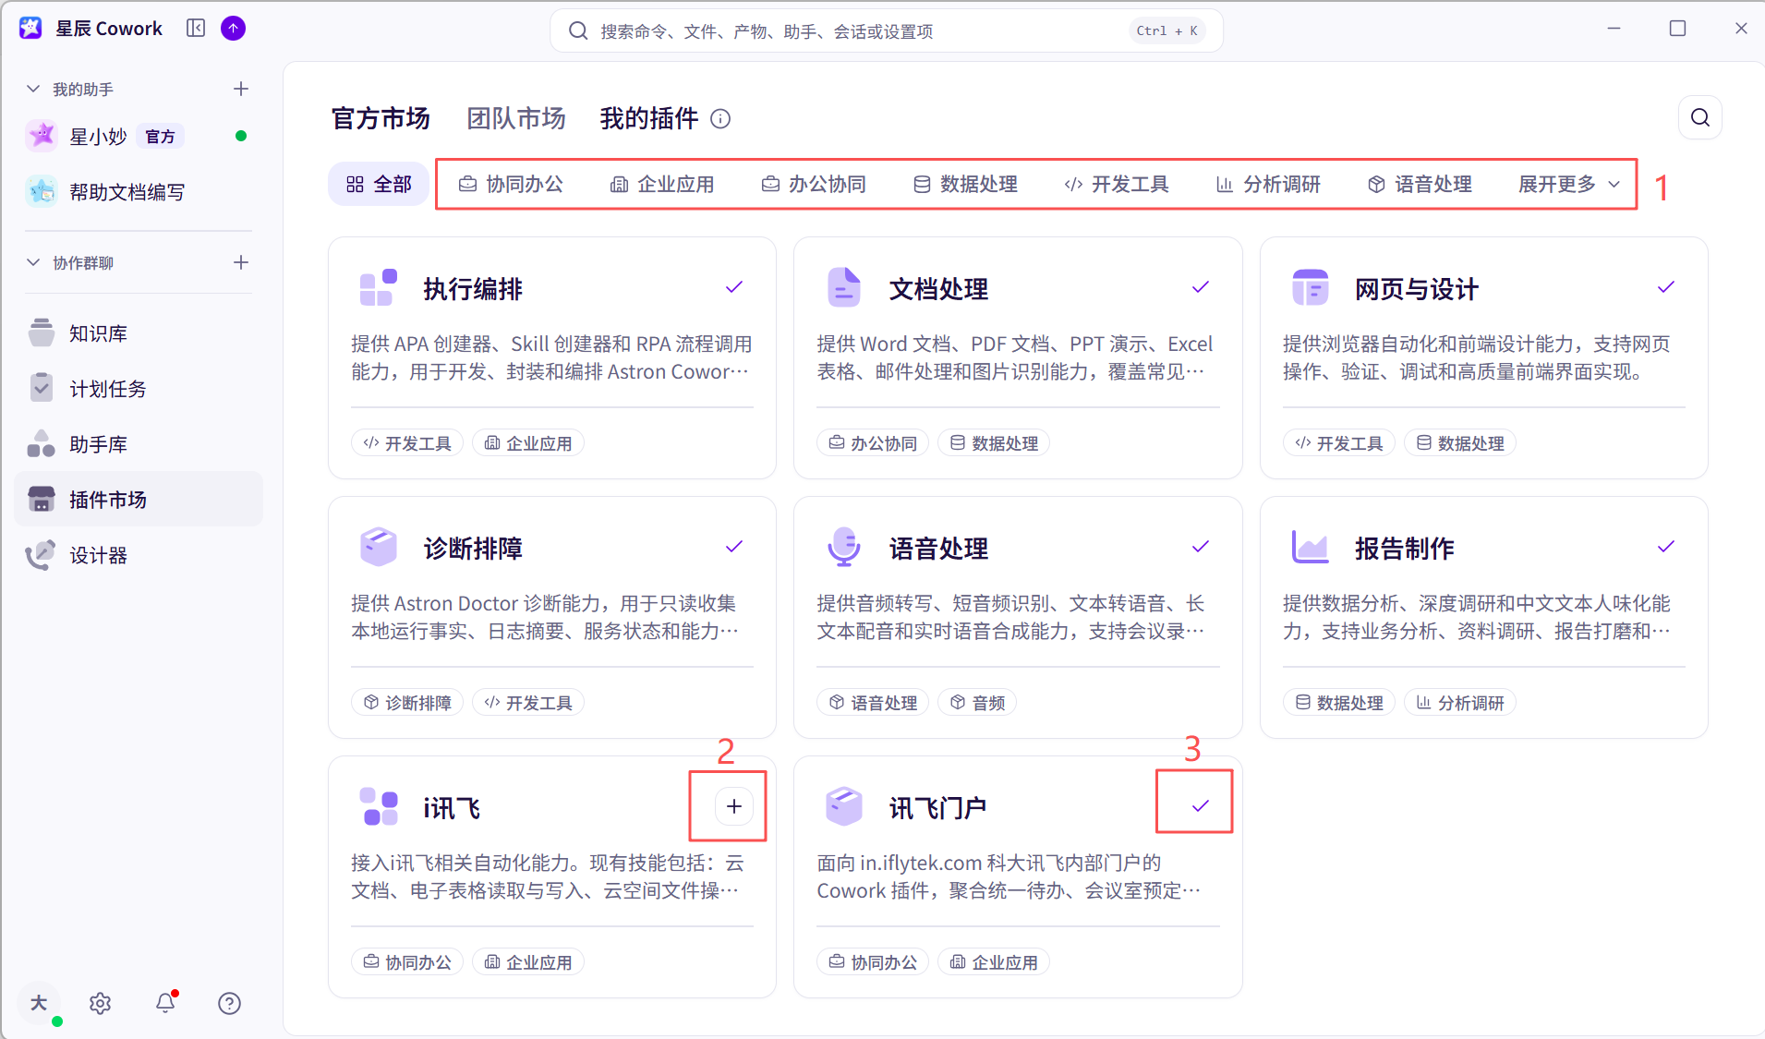Filter plugins by 协同办公
The height and width of the screenshot is (1039, 1765).
coord(512,184)
